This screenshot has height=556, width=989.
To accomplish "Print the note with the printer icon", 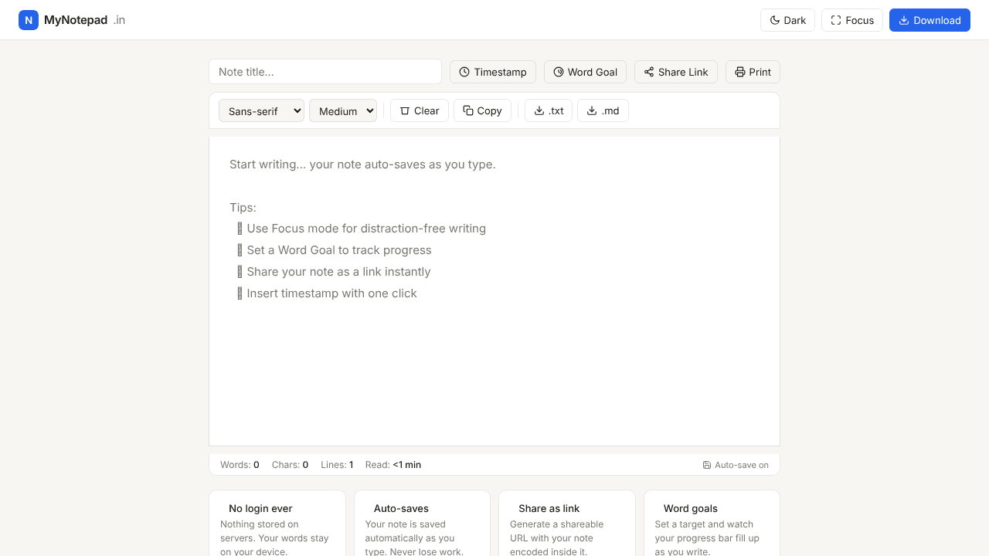I will click(753, 72).
